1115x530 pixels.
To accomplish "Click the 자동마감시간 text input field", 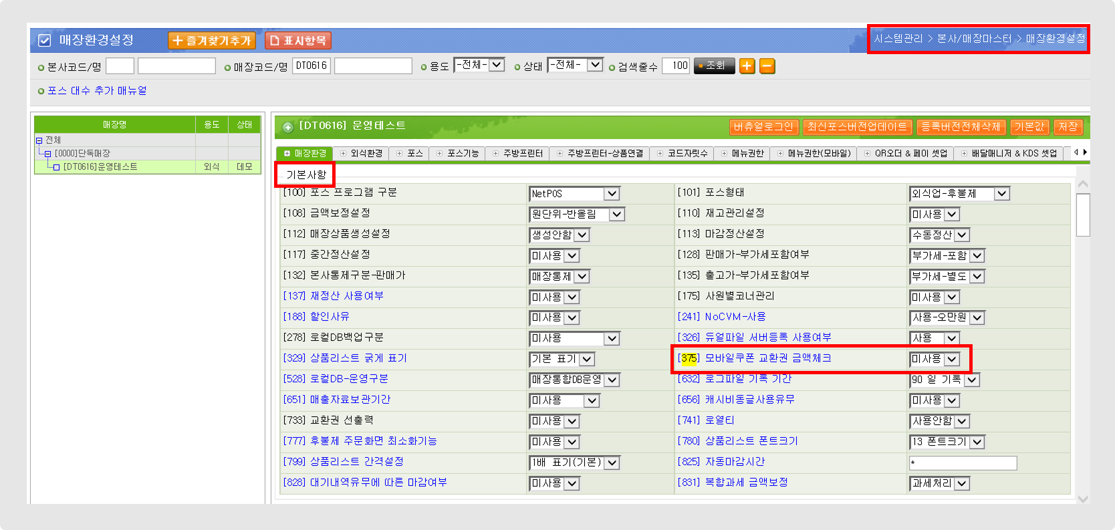I will coord(963,463).
